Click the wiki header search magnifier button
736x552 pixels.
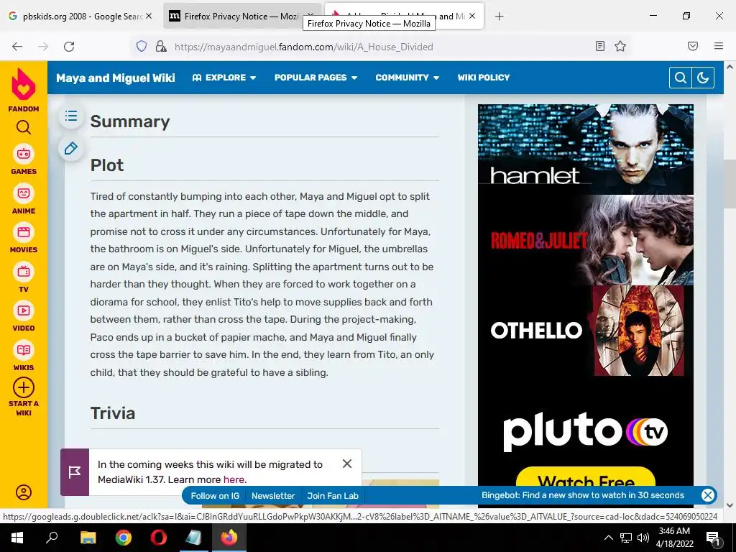[x=681, y=78]
